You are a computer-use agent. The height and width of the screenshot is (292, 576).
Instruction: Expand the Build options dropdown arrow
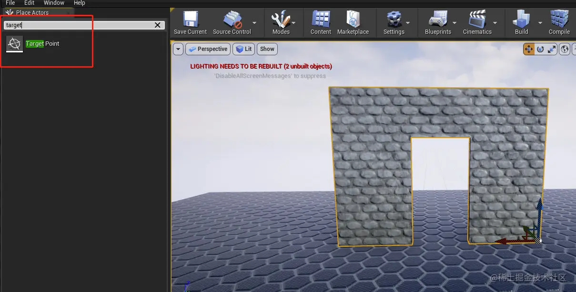tap(540, 23)
